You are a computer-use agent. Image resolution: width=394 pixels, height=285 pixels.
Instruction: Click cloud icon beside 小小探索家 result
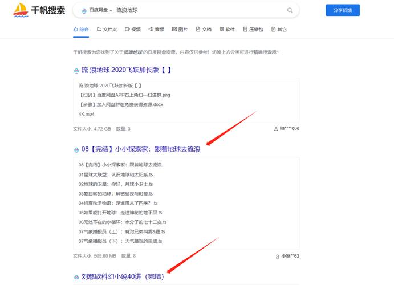click(x=76, y=150)
